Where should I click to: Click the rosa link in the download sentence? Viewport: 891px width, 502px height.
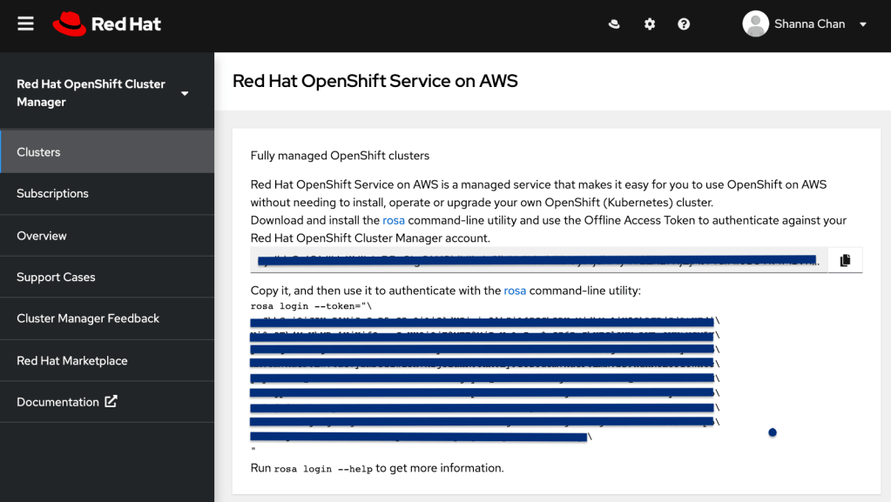pyautogui.click(x=394, y=220)
